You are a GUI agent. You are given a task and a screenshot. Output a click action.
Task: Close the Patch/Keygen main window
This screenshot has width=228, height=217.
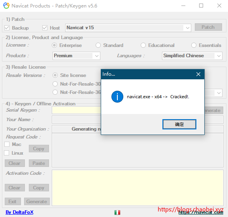(219, 6)
